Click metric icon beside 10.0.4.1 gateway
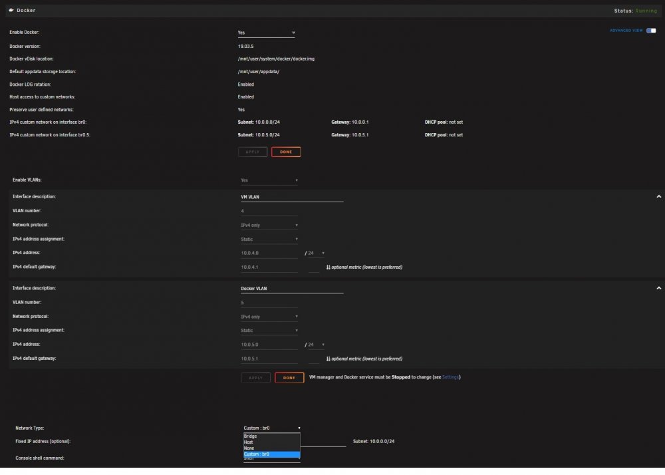This screenshot has width=665, height=475. pyautogui.click(x=329, y=267)
